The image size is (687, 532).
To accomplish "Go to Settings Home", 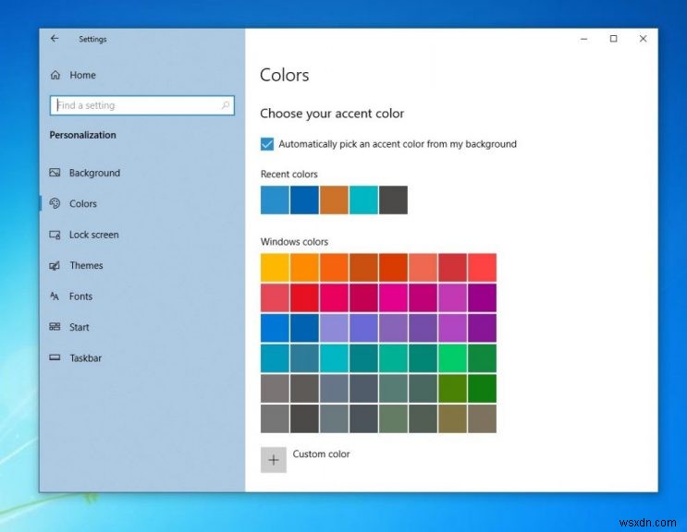I will (82, 75).
